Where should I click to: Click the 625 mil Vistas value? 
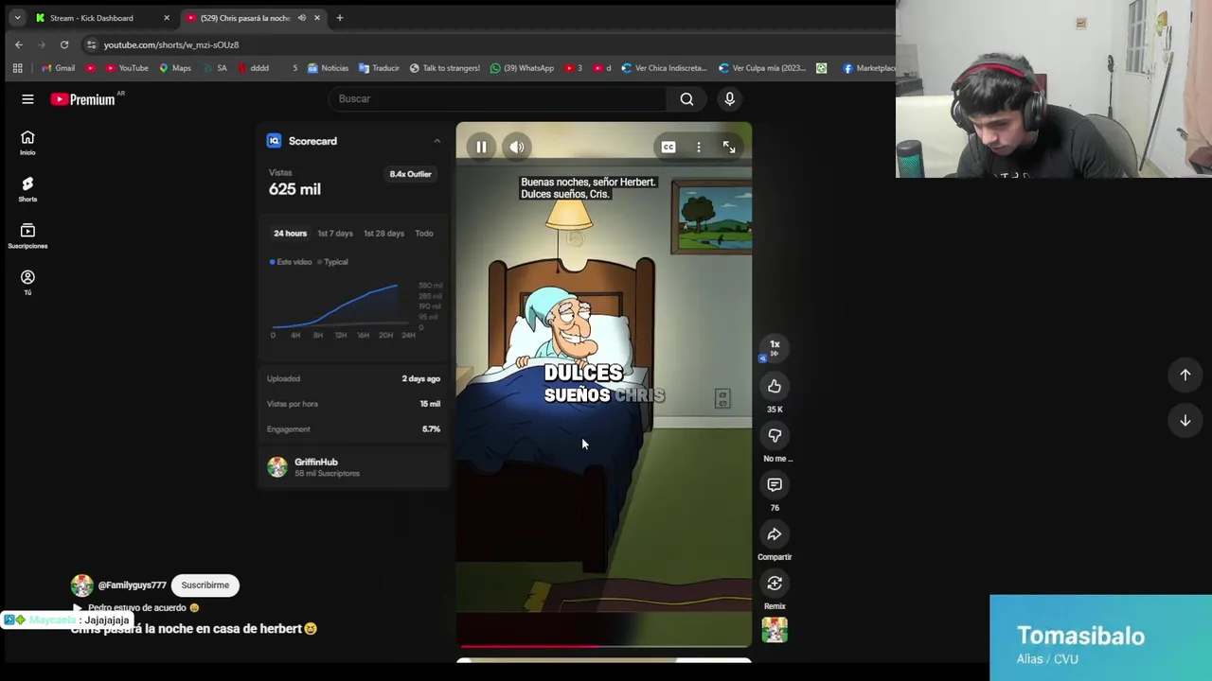(294, 189)
